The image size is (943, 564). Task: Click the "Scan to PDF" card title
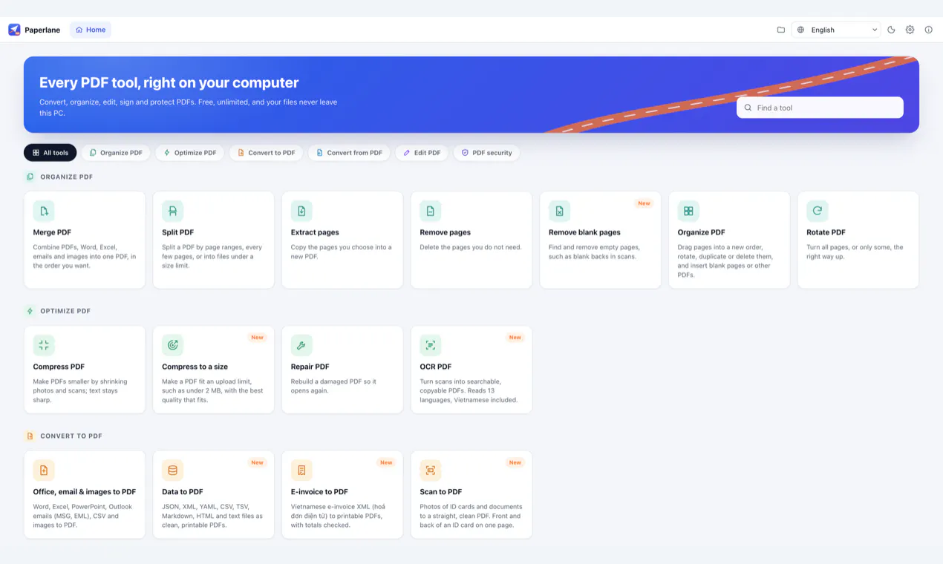click(x=441, y=492)
